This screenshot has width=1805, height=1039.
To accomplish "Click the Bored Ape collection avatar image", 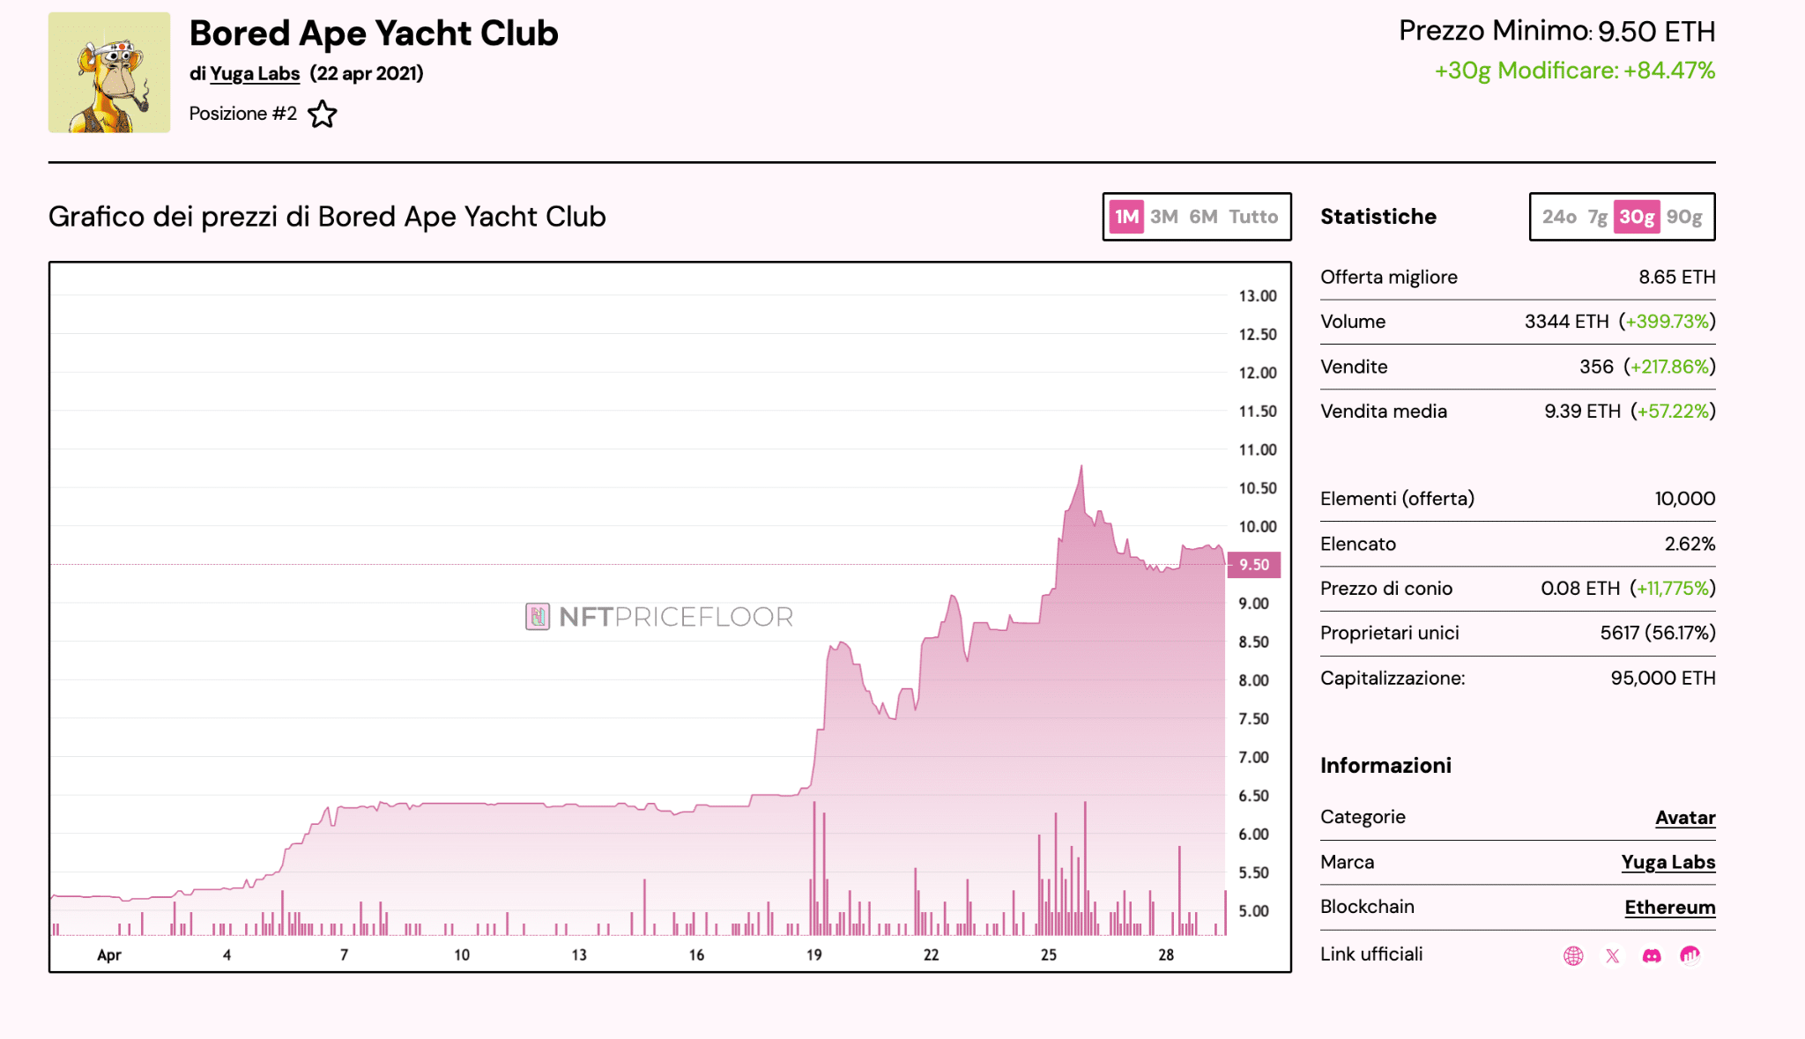I will (109, 72).
